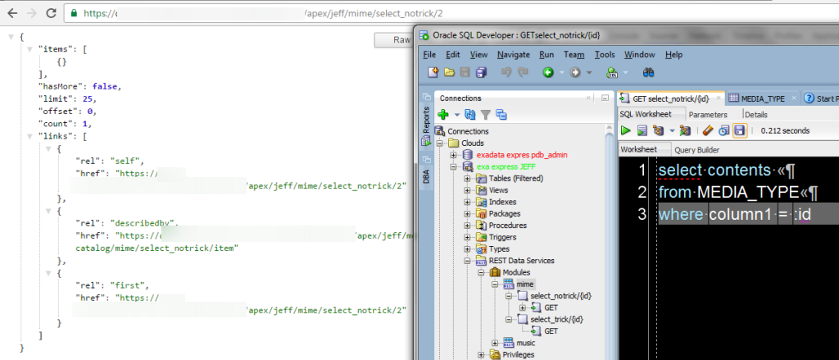839x360 pixels.
Task: Open the Tools menu
Action: tap(605, 55)
